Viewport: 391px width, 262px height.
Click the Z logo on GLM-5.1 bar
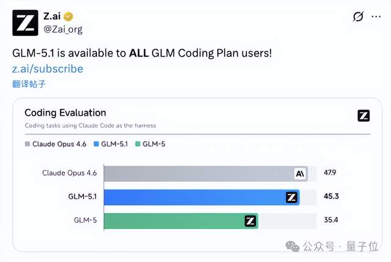point(291,197)
